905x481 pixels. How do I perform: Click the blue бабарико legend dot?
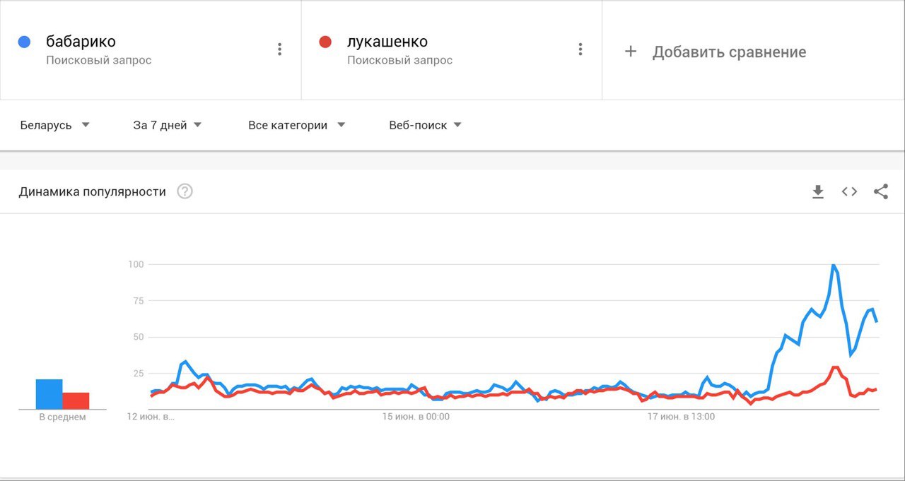click(25, 42)
